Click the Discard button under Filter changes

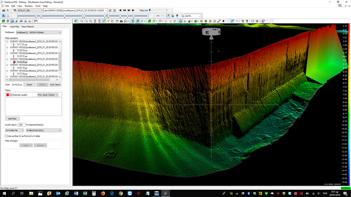pos(40,145)
